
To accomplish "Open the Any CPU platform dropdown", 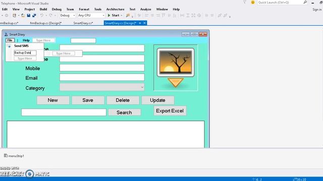I will [91, 16].
